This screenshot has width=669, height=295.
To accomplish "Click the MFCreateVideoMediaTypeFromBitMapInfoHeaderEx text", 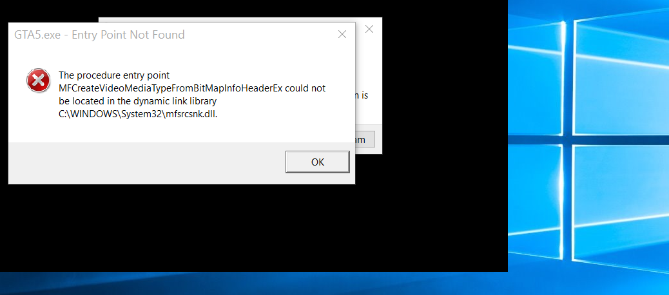I will click(171, 88).
